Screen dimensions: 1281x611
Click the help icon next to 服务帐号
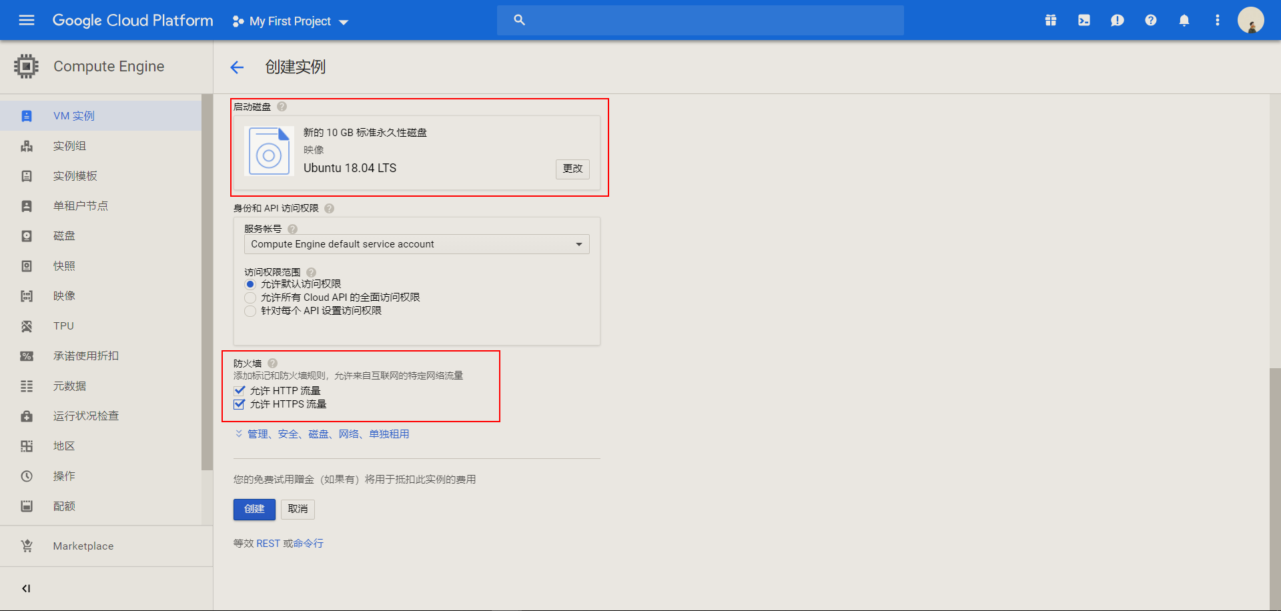point(292,229)
